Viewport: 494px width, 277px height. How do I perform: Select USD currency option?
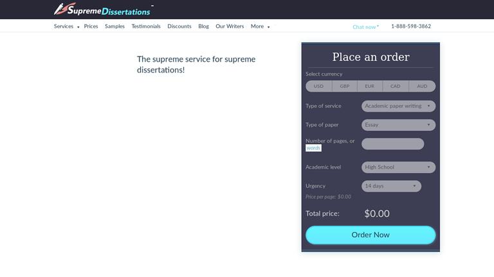click(318, 86)
